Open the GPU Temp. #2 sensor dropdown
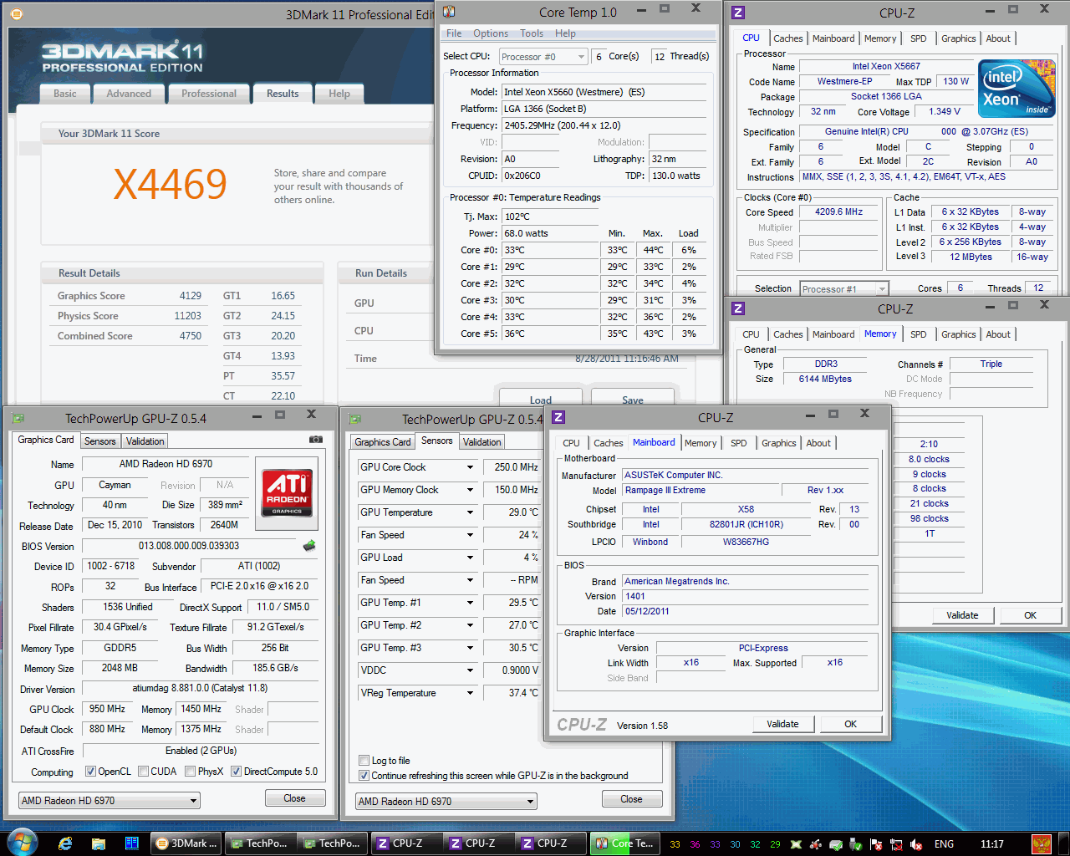Screen dimensions: 1070x856 pyautogui.click(x=471, y=625)
